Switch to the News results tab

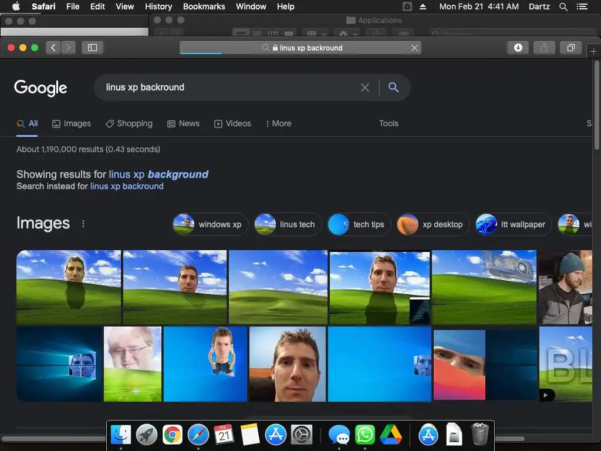pyautogui.click(x=183, y=123)
